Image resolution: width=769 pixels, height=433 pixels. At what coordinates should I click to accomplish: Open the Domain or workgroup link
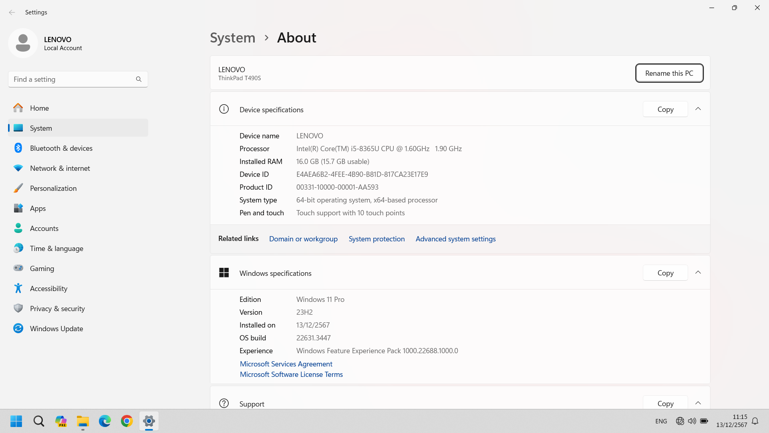coord(303,239)
